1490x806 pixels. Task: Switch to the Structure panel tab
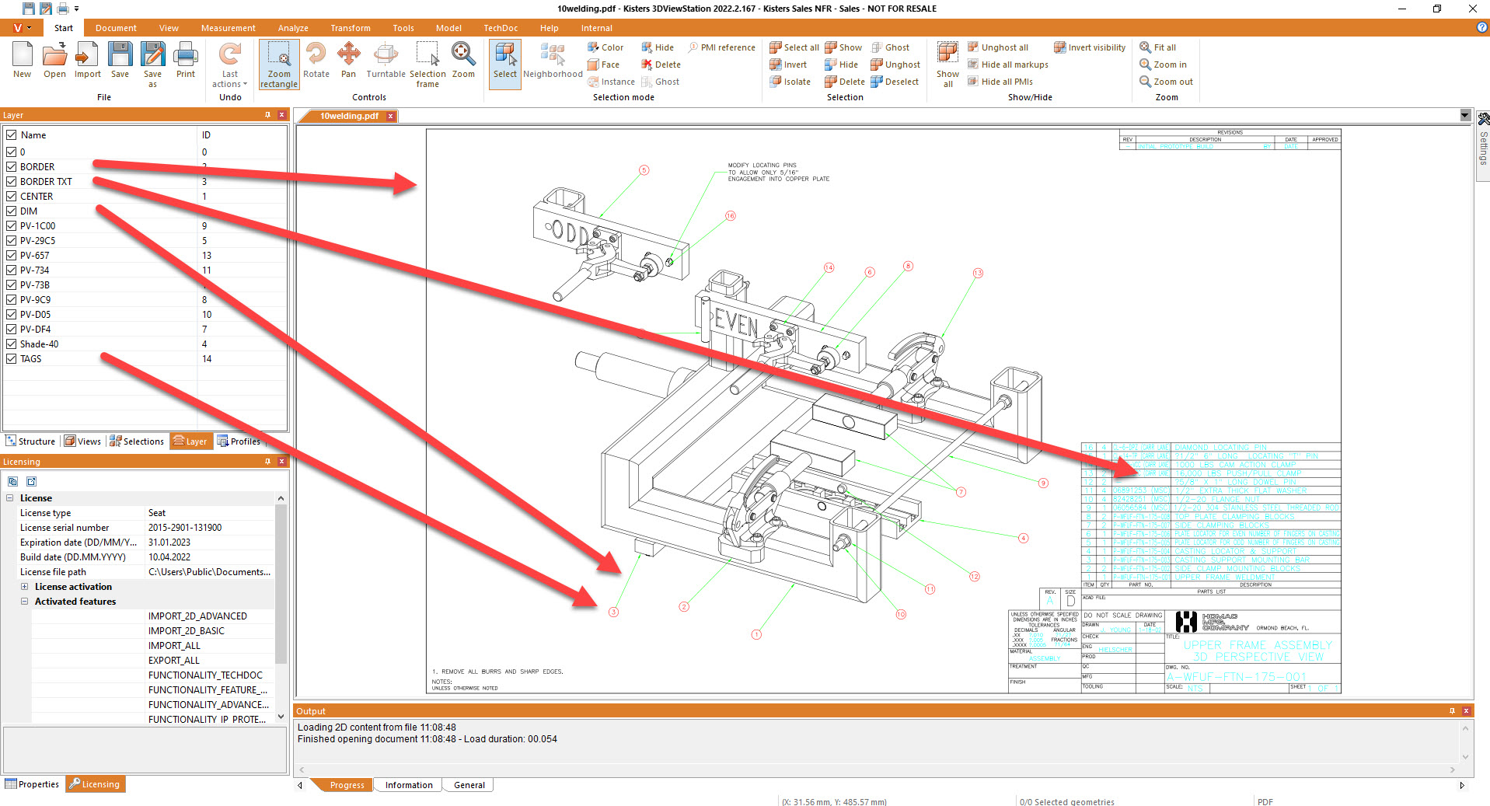coord(30,441)
